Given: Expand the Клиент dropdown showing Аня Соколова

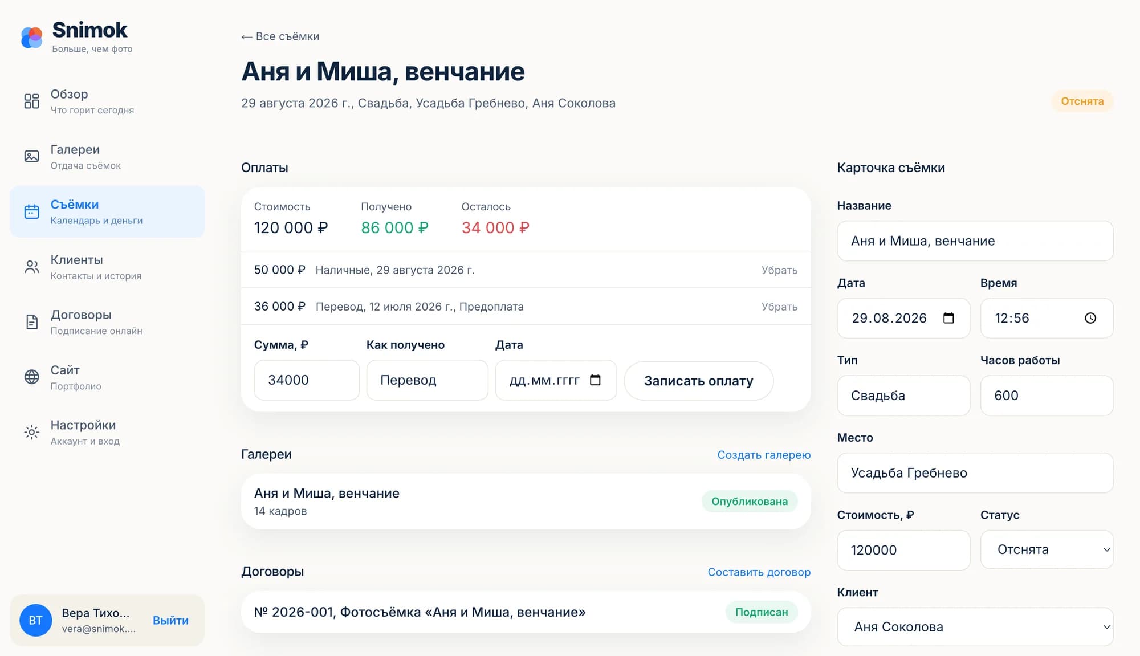Looking at the screenshot, I should pos(975,627).
